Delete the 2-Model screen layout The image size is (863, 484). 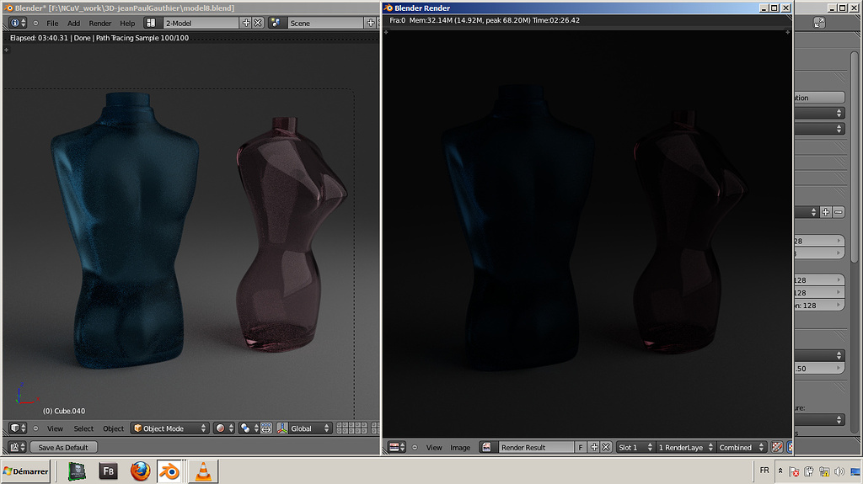(x=258, y=23)
